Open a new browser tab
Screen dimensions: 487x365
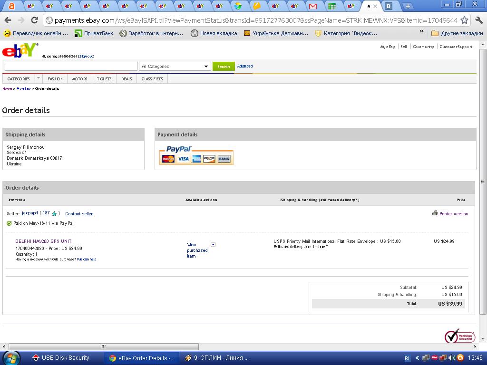pyautogui.click(x=408, y=6)
